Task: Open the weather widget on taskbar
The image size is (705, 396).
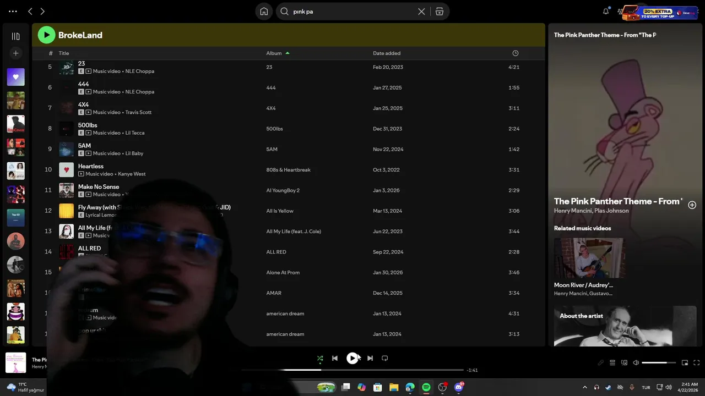Action: (x=25, y=387)
